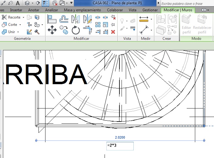This screenshot has height=158, width=214.
Task: Expand the Corte dropdown
Action: click(x=20, y=25)
